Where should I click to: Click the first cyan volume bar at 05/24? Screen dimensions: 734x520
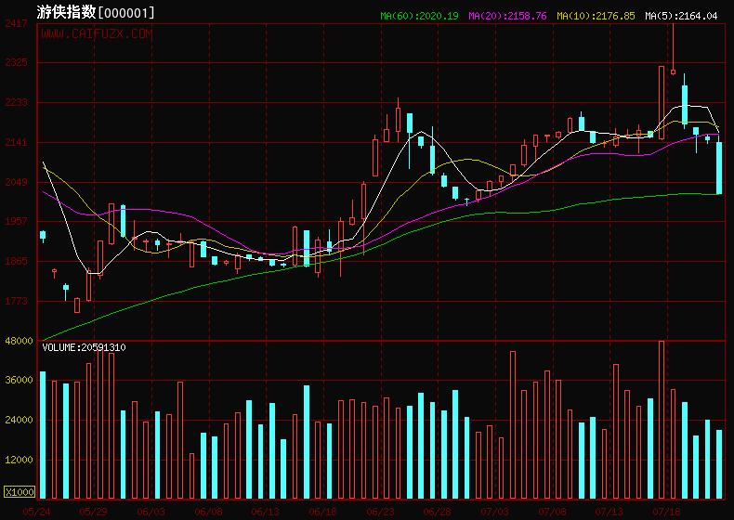click(x=43, y=435)
